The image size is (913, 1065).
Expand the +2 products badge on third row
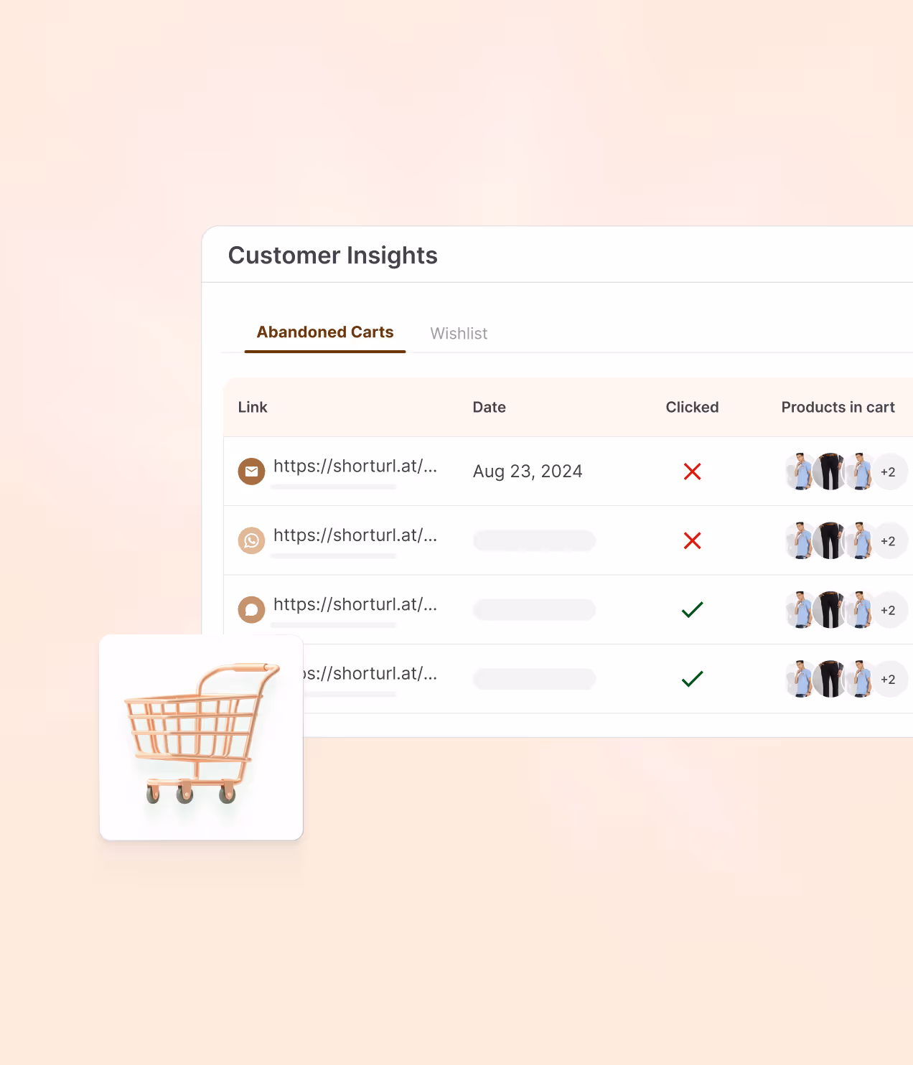pos(888,609)
